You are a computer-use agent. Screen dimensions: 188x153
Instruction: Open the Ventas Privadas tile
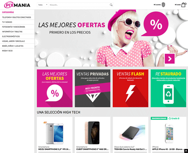92,88
